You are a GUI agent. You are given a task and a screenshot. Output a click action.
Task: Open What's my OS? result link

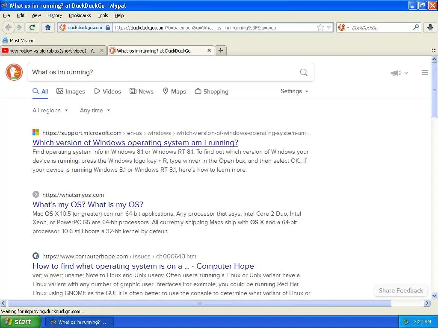tap(88, 205)
